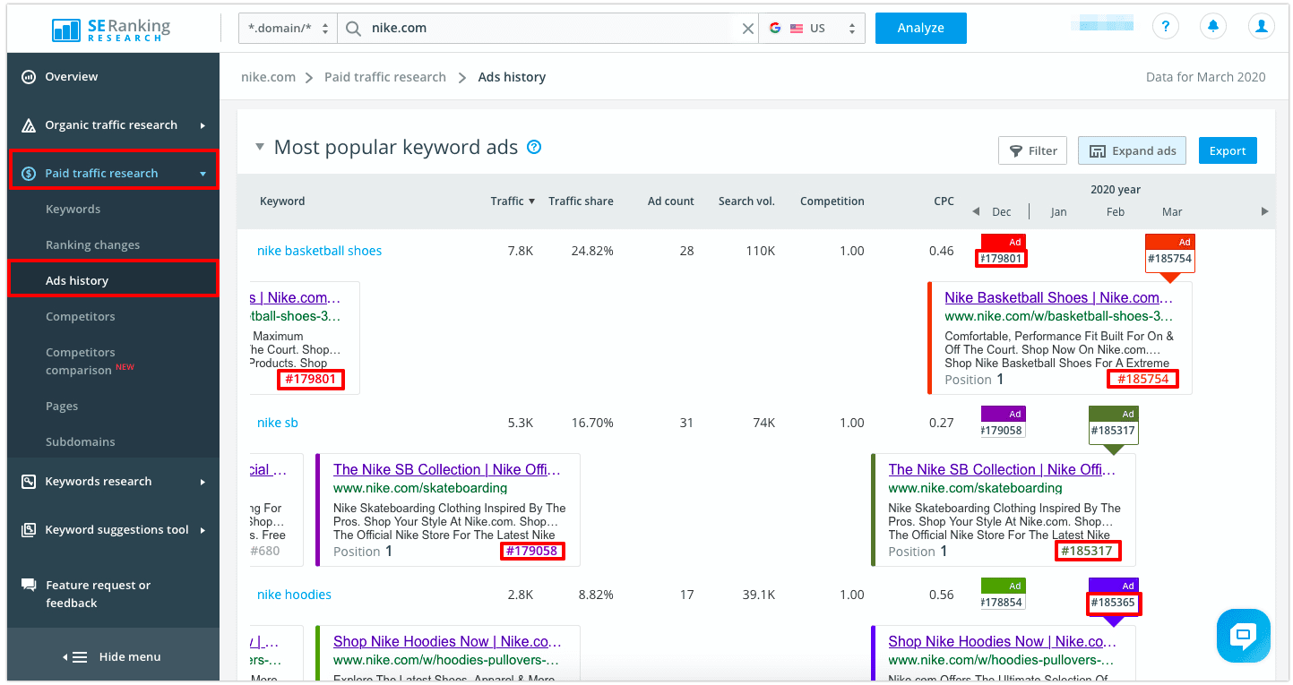This screenshot has width=1293, height=685.
Task: Collapse the Most popular keyword ads section
Action: pyautogui.click(x=259, y=147)
